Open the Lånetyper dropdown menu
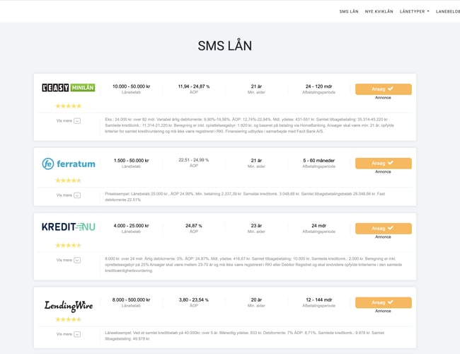 tap(414, 11)
